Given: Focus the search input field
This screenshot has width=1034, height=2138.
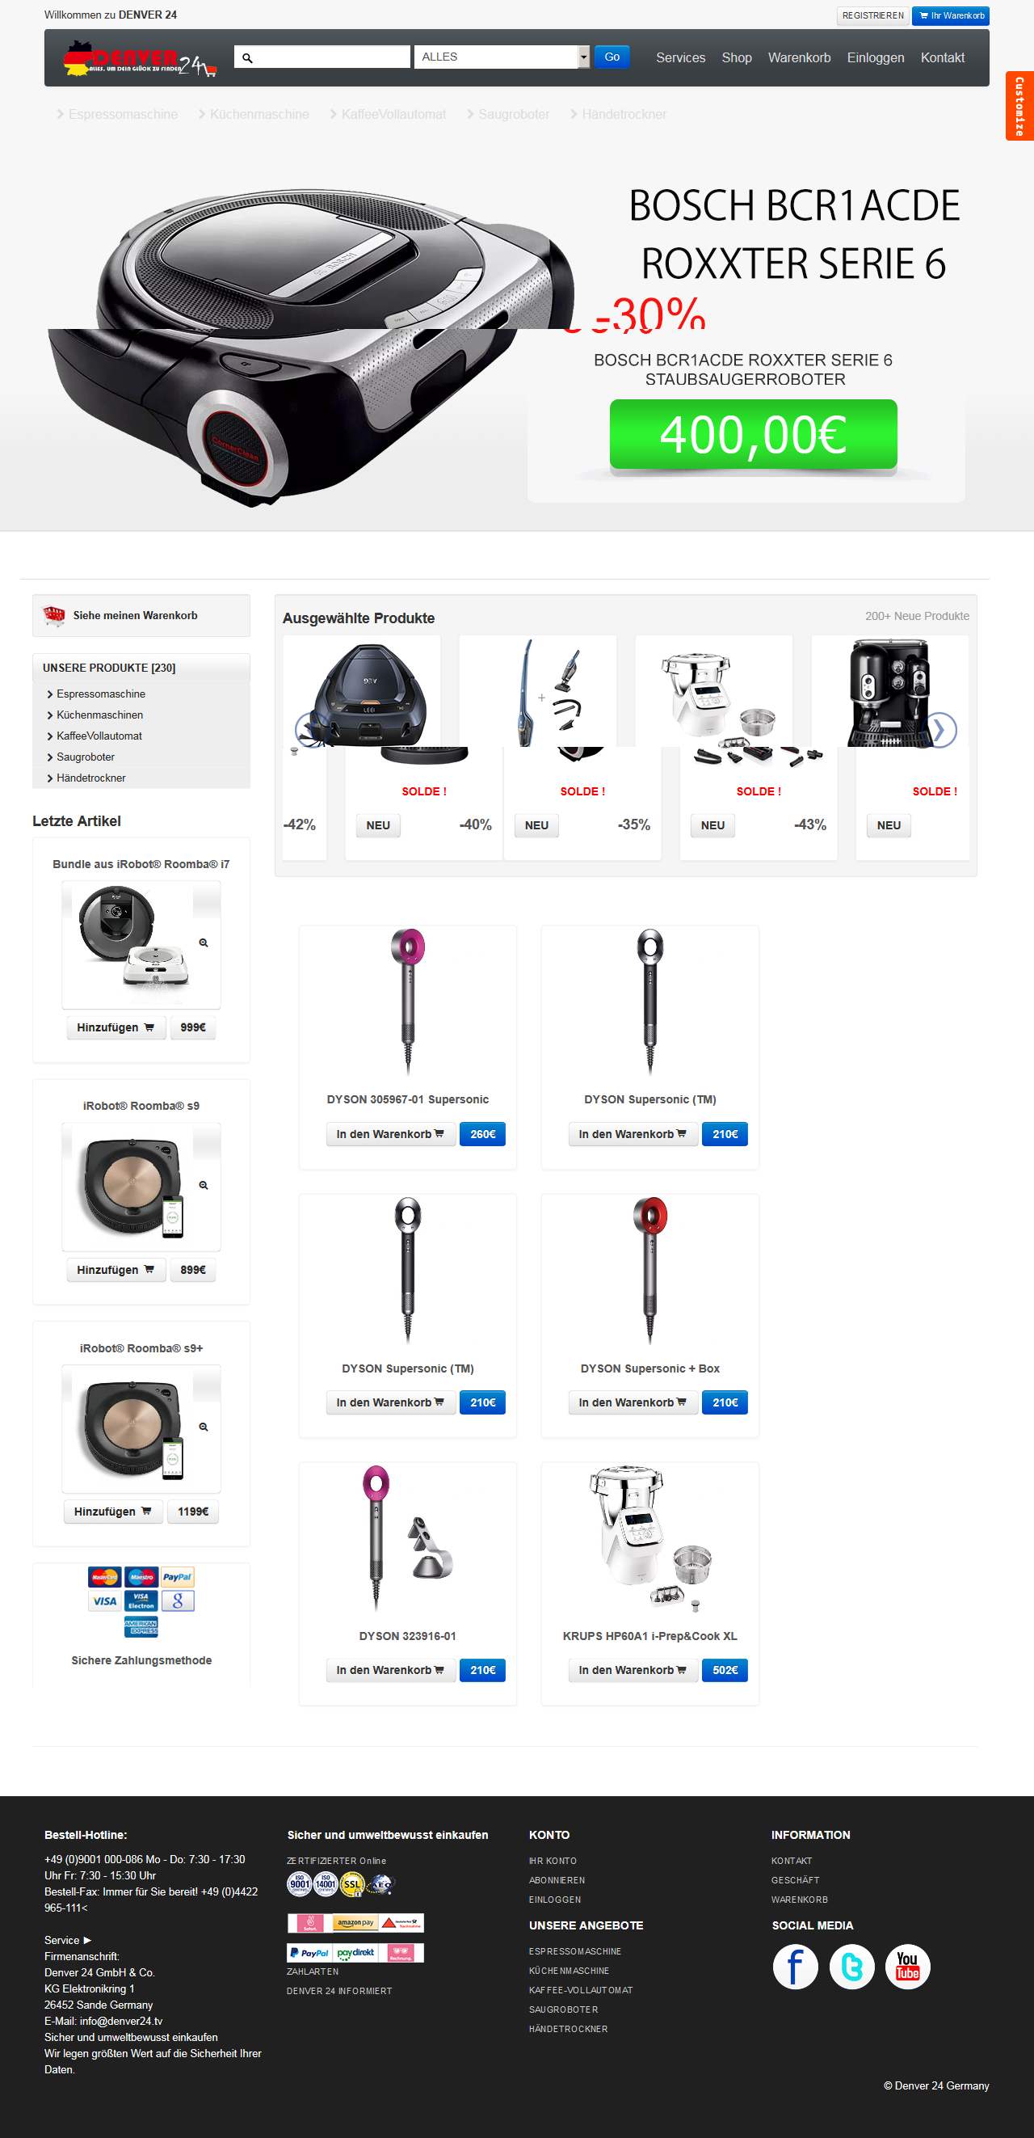Looking at the screenshot, I should 322,57.
